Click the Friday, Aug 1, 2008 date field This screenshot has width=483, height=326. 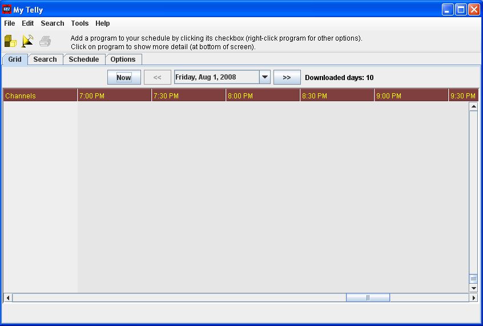pos(216,77)
